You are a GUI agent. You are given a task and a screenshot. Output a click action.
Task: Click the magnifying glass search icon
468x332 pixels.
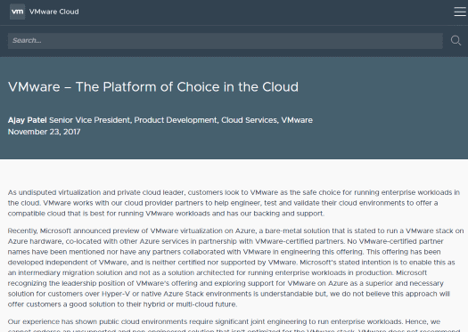[x=456, y=41]
